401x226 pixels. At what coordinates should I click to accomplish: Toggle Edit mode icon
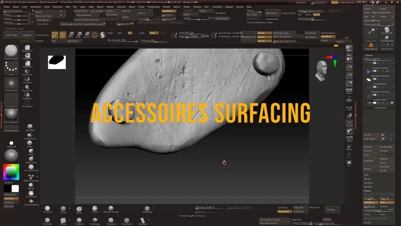pyautogui.click(x=55, y=35)
